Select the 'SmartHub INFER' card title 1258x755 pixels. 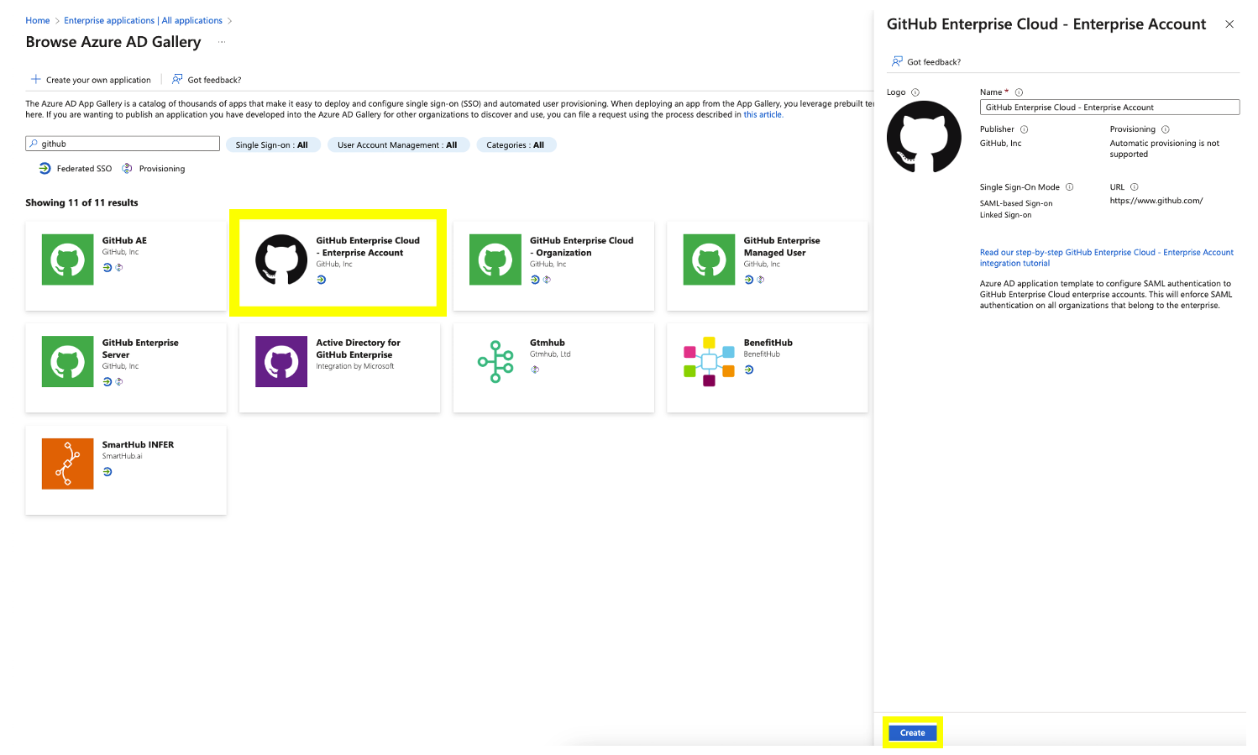139,445
